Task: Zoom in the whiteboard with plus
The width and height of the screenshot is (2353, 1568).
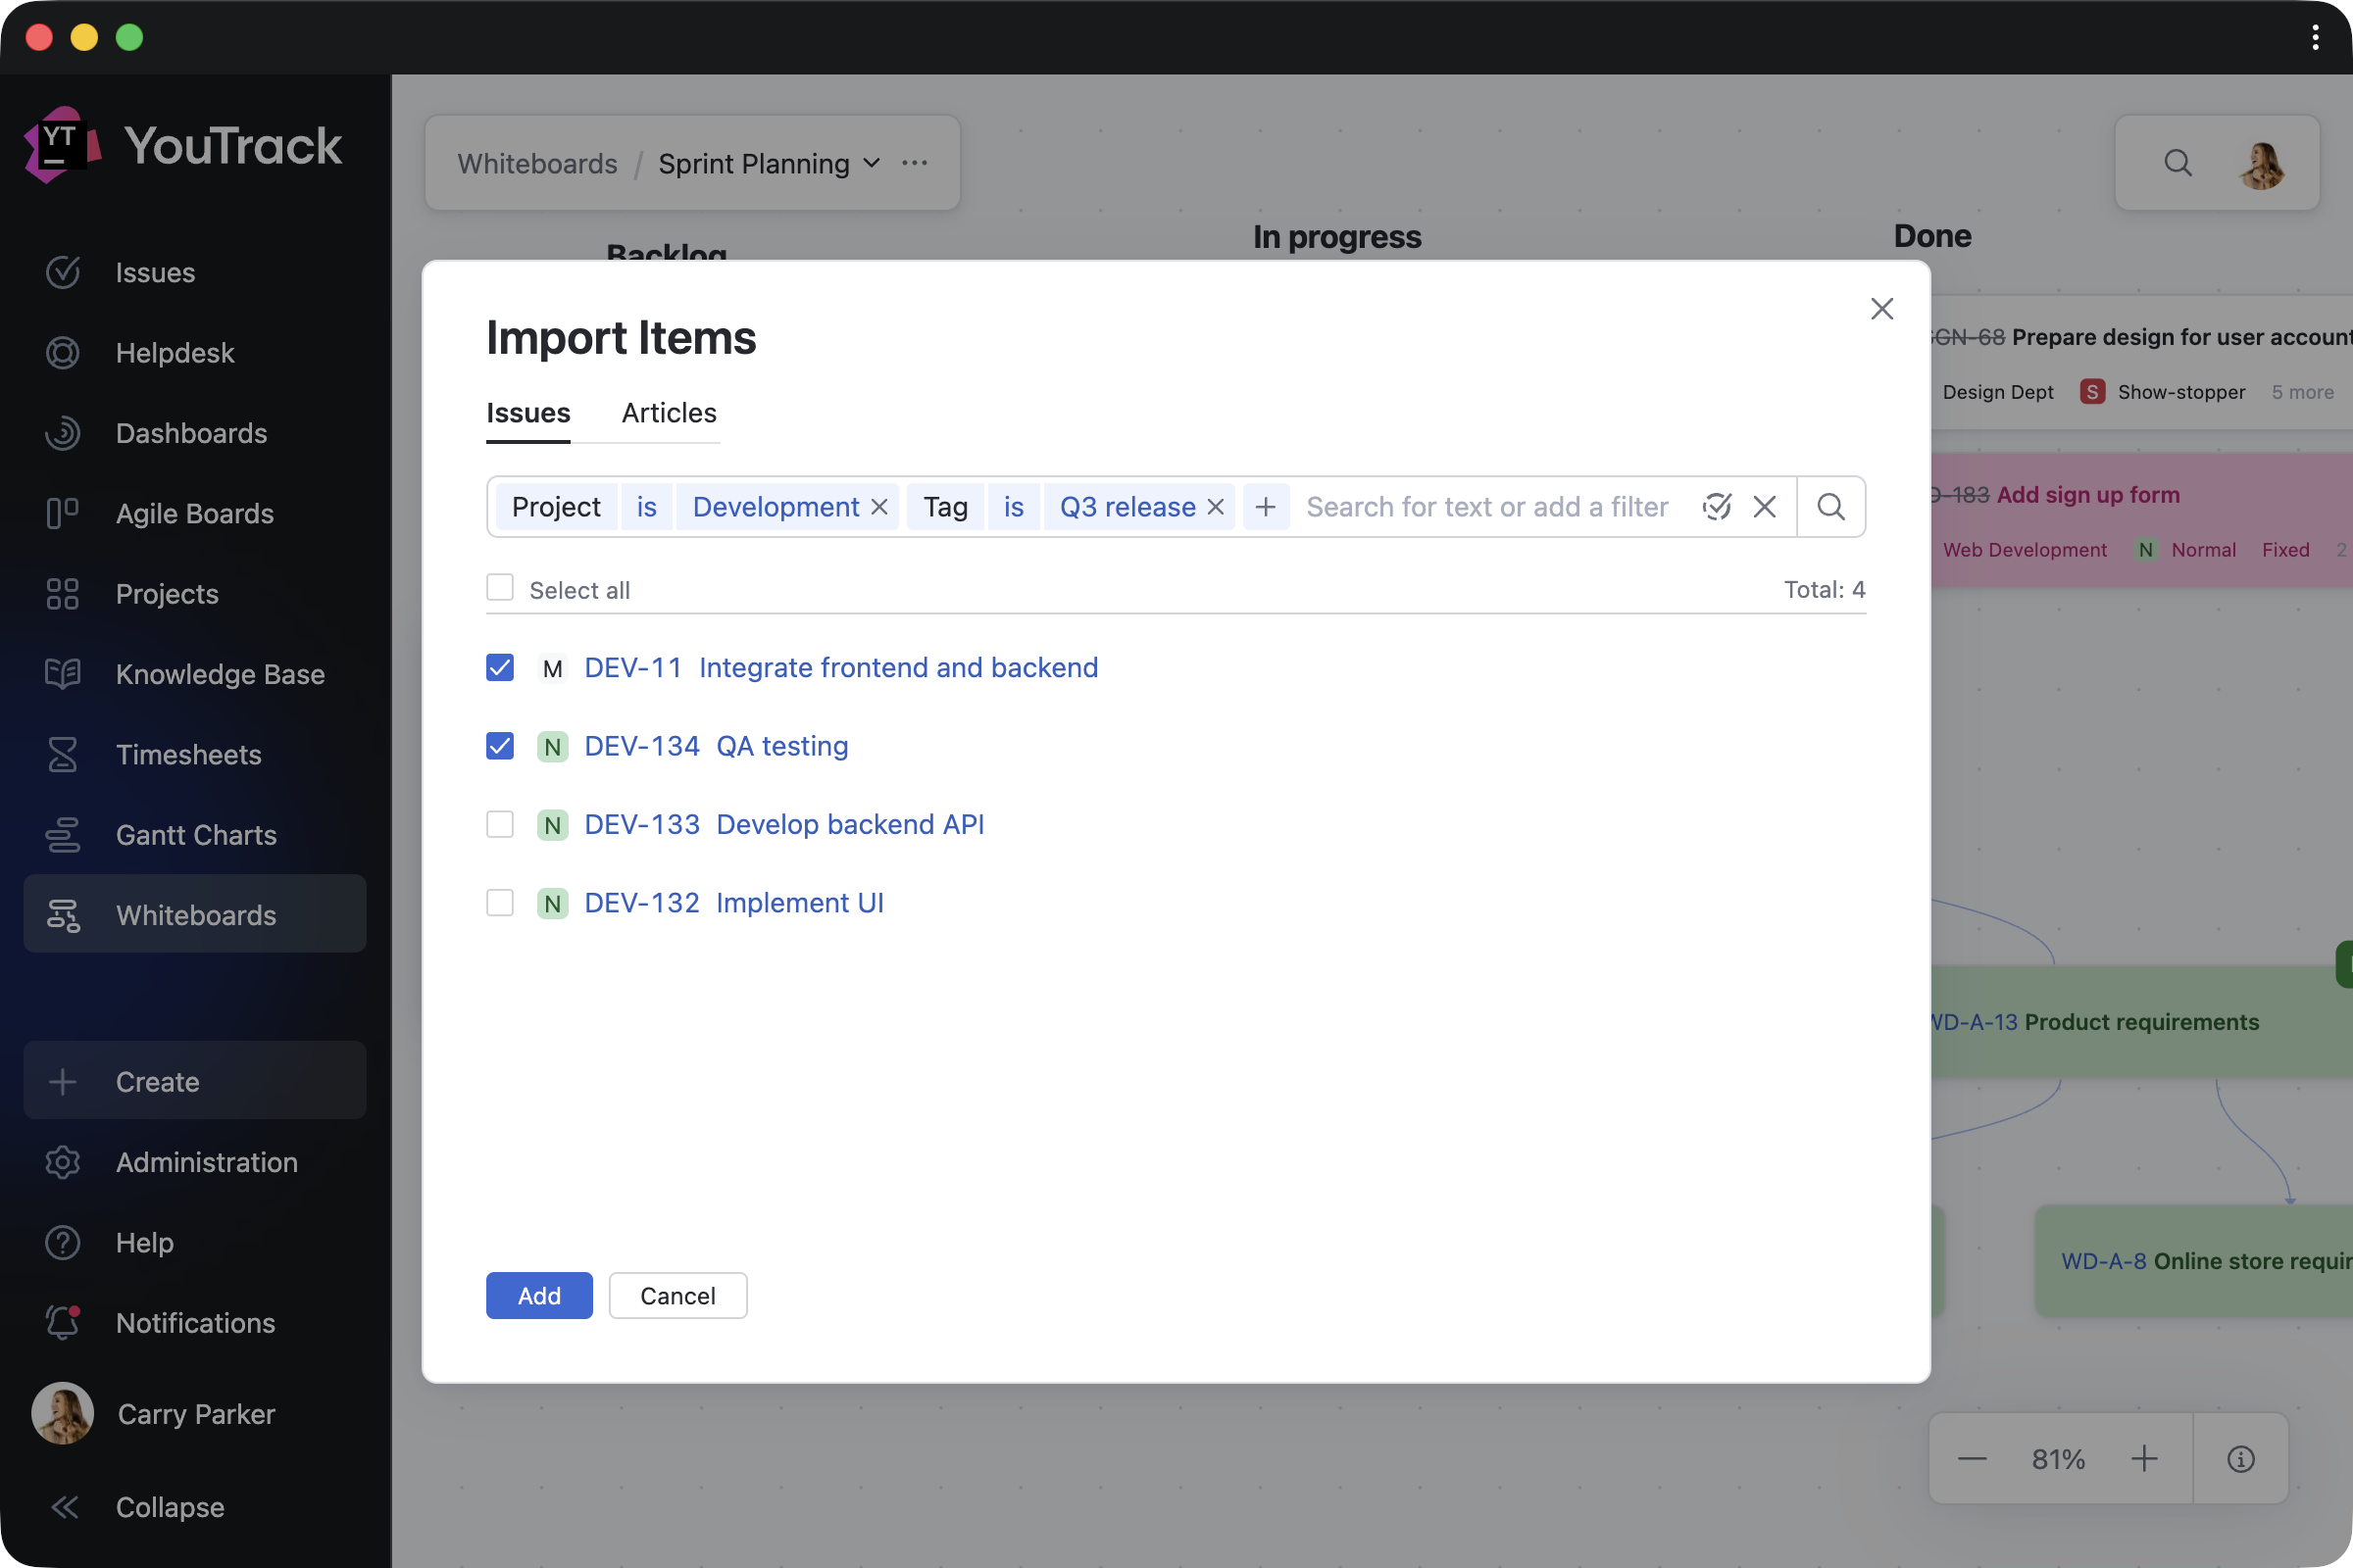Action: [x=2144, y=1459]
